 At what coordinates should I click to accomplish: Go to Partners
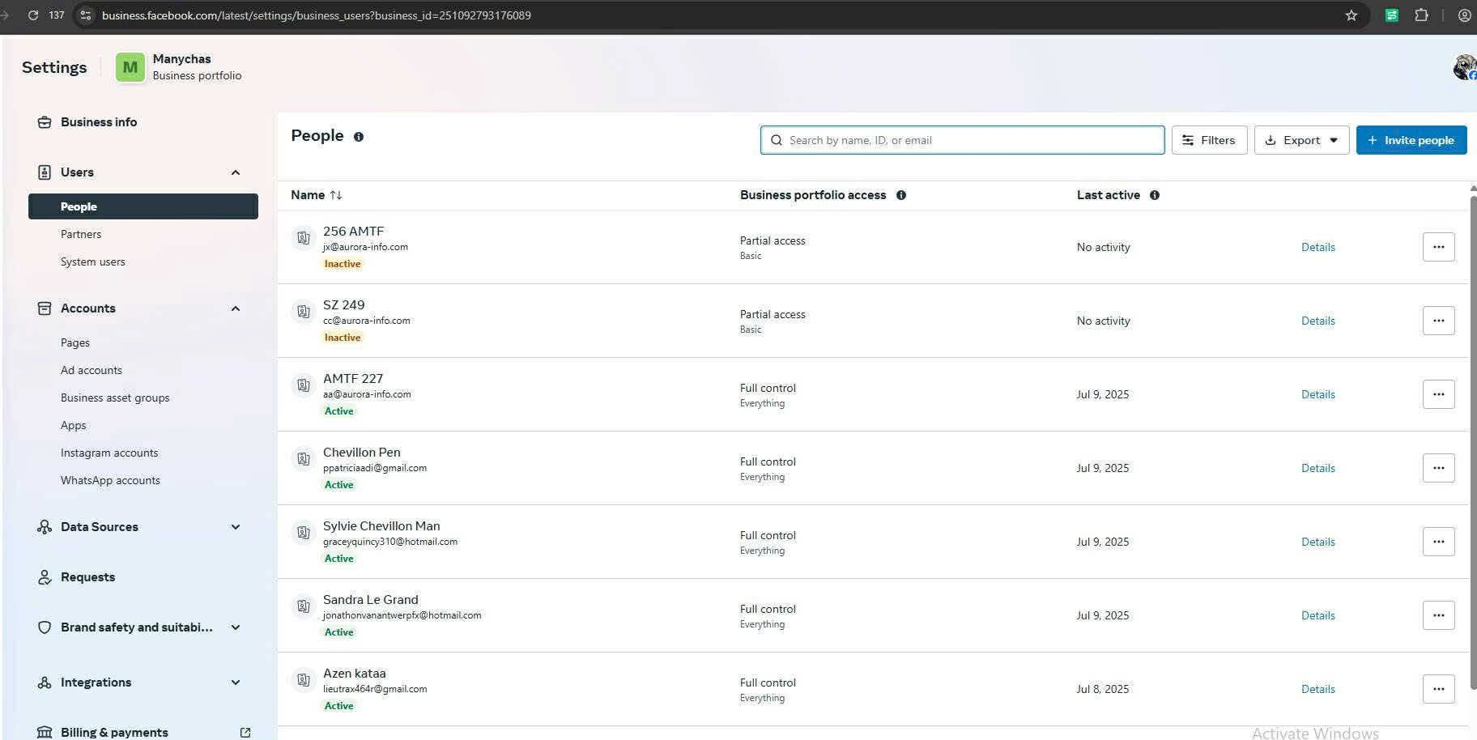pos(81,234)
